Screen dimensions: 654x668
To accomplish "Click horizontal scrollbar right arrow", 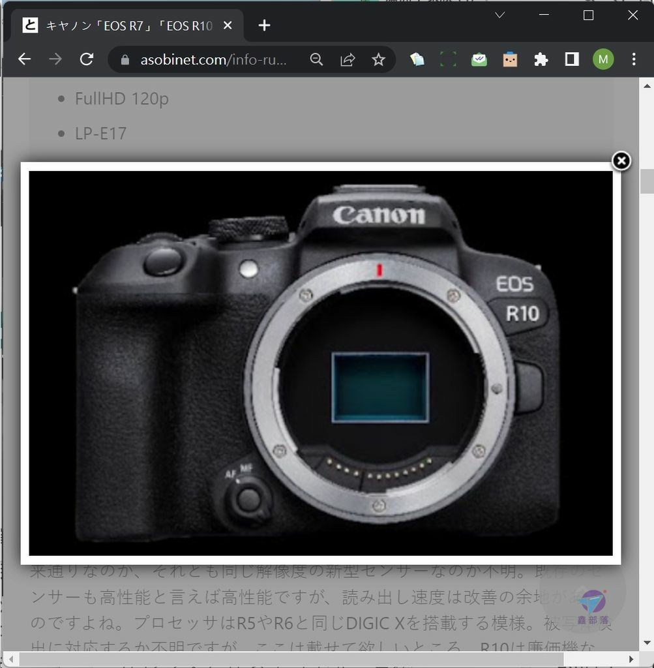I will (x=631, y=660).
